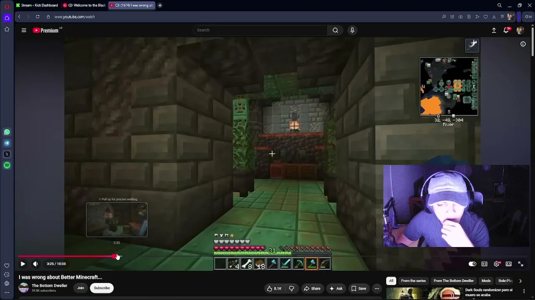535x300 pixels.
Task: Save video to a playlist
Action: (359, 288)
